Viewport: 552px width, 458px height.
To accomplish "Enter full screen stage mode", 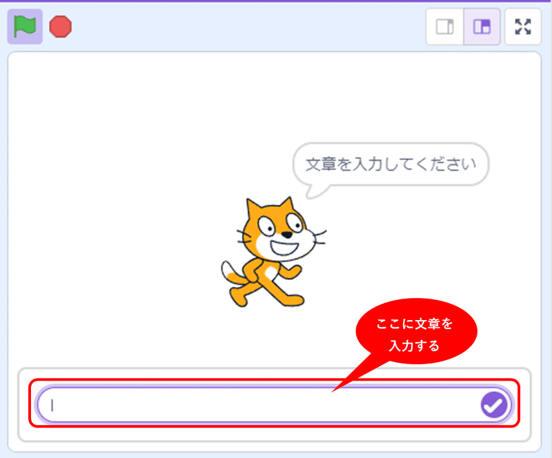I will pos(523,27).
